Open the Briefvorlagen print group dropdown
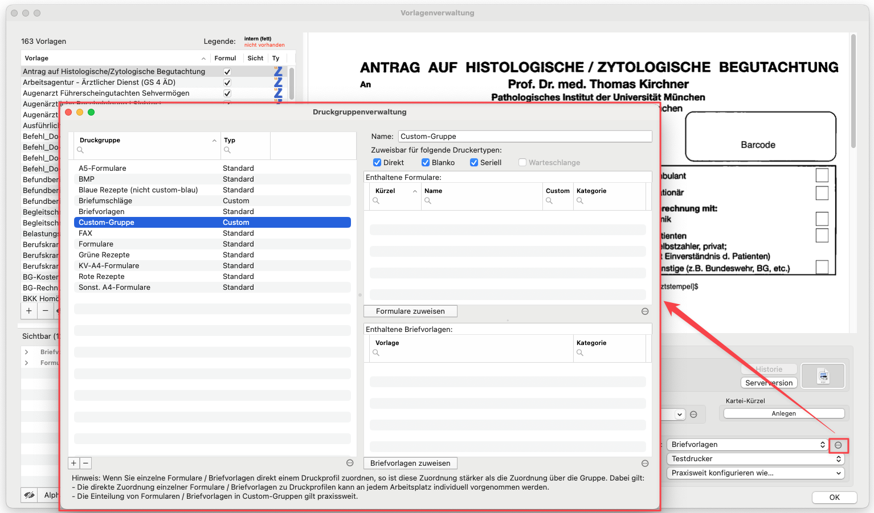This screenshot has height=513, width=874. (x=748, y=445)
